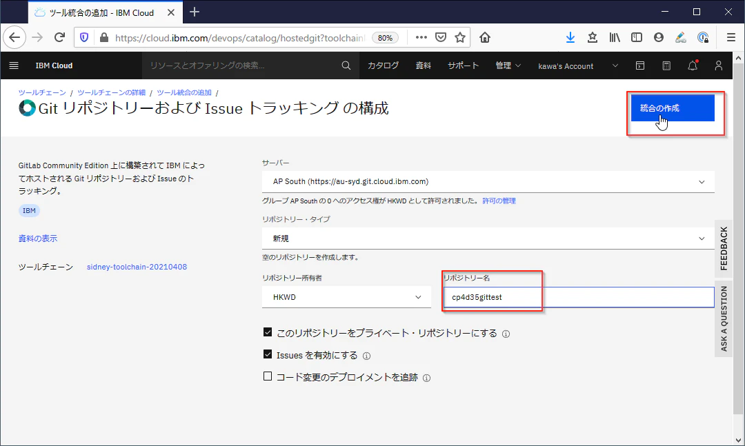Open the カタログ menu item

pyautogui.click(x=383, y=65)
